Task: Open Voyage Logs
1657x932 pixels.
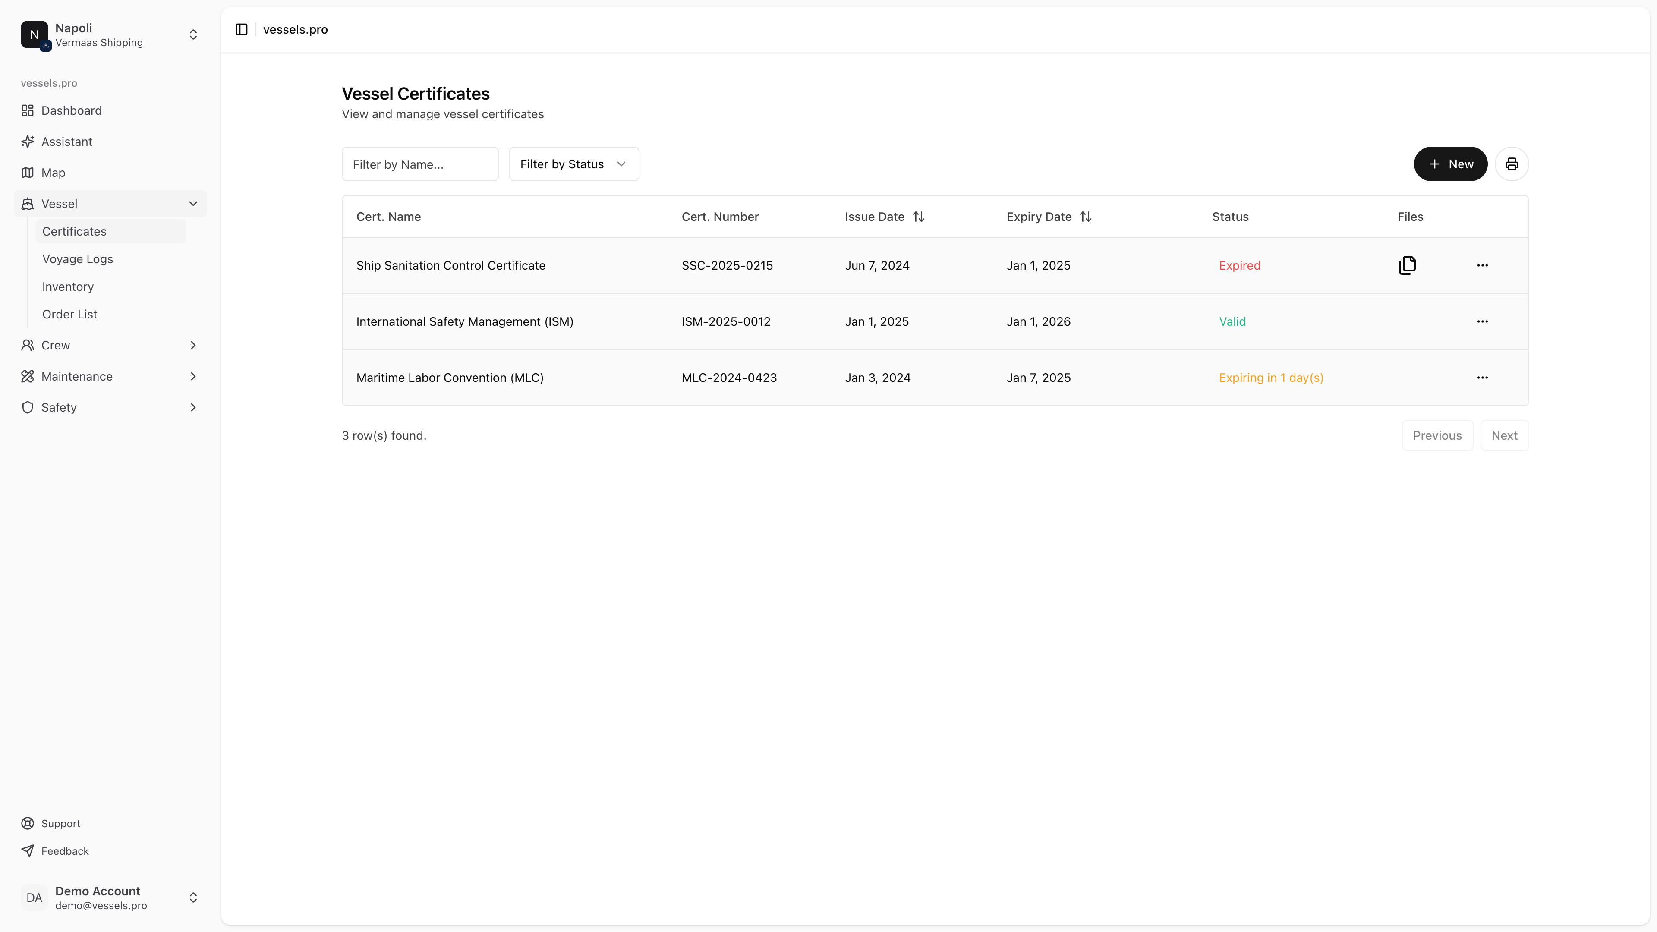Action: (110, 259)
